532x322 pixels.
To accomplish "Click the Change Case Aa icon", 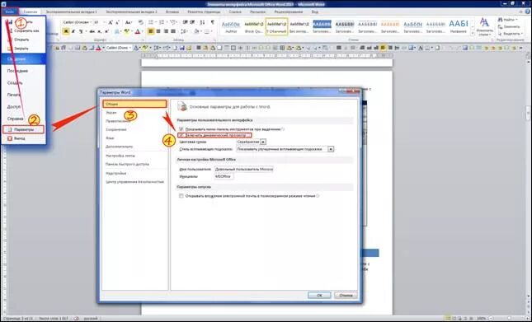I will 128,22.
